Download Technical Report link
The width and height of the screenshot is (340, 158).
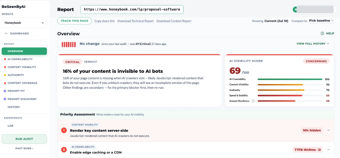(135, 21)
